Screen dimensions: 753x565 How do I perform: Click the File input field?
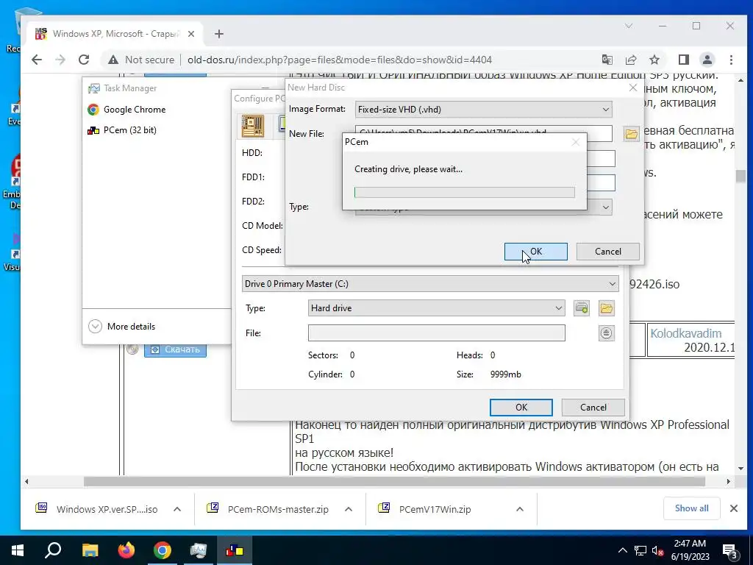pyautogui.click(x=437, y=333)
